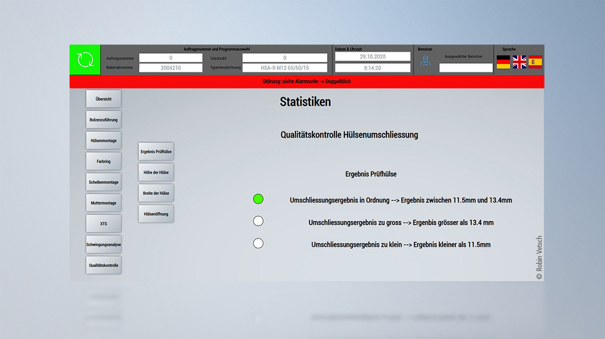Viewport: 605px width, 339px height.
Task: Open the Bolzenzuführung section
Action: (x=103, y=119)
